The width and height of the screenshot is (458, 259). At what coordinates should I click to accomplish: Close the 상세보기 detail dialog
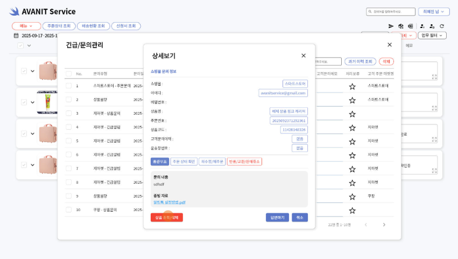[x=304, y=55]
